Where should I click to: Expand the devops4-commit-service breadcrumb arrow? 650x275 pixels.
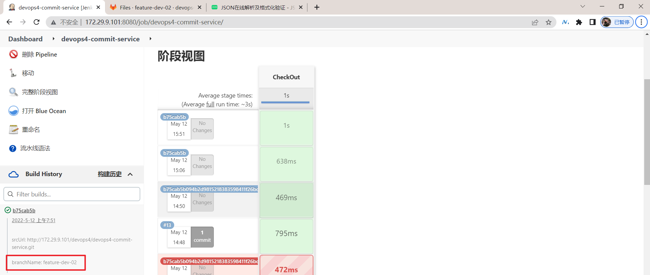[x=150, y=39]
